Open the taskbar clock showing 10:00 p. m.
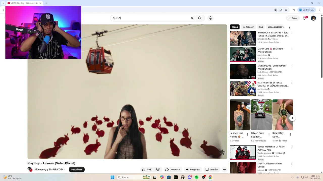Image resolution: width=323 pixels, height=181 pixels. [315, 177]
